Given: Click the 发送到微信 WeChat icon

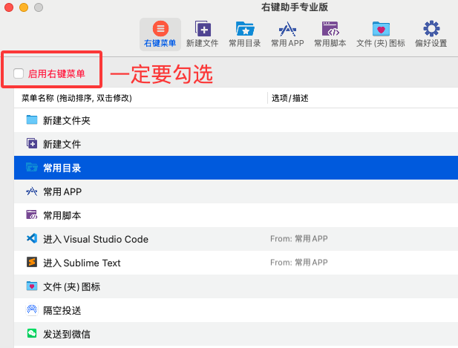Looking at the screenshot, I should (32, 334).
